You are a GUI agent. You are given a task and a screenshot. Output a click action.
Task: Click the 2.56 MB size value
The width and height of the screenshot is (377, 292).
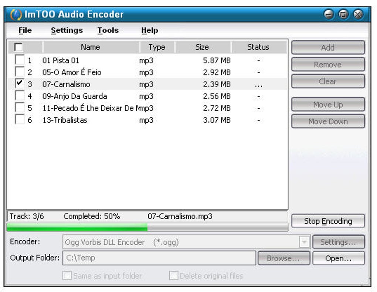pos(217,96)
